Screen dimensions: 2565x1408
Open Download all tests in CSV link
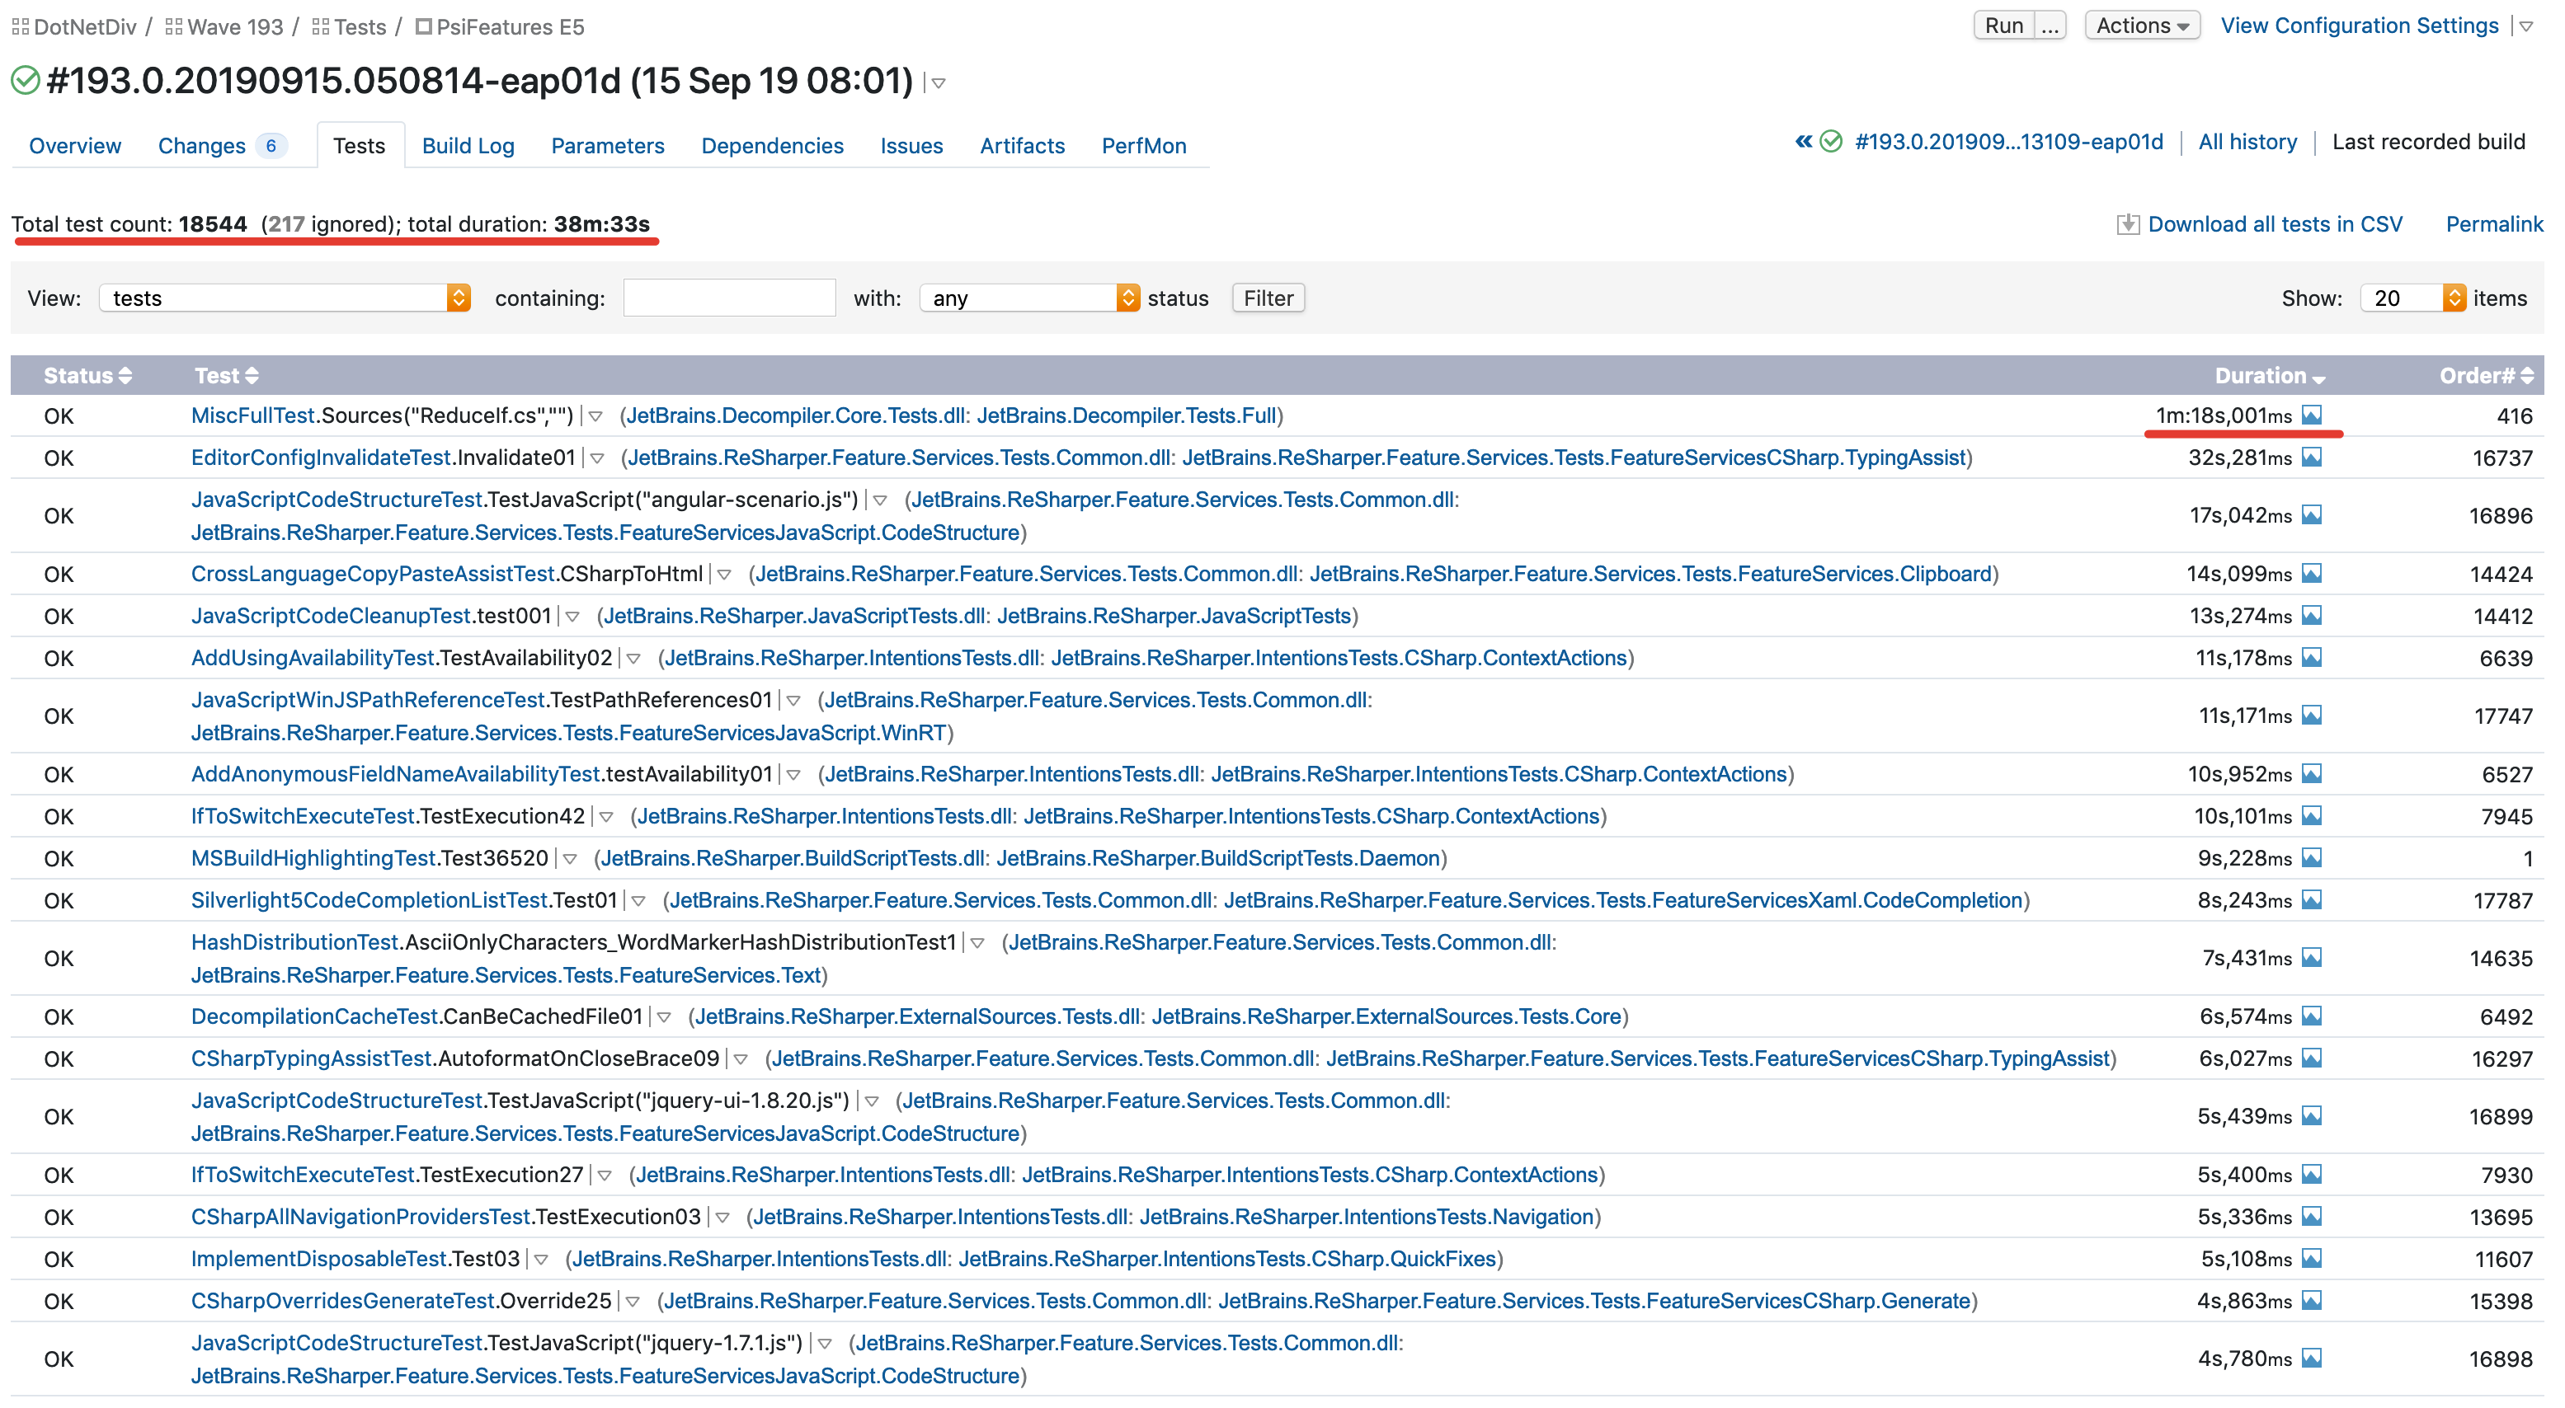pos(2274,224)
